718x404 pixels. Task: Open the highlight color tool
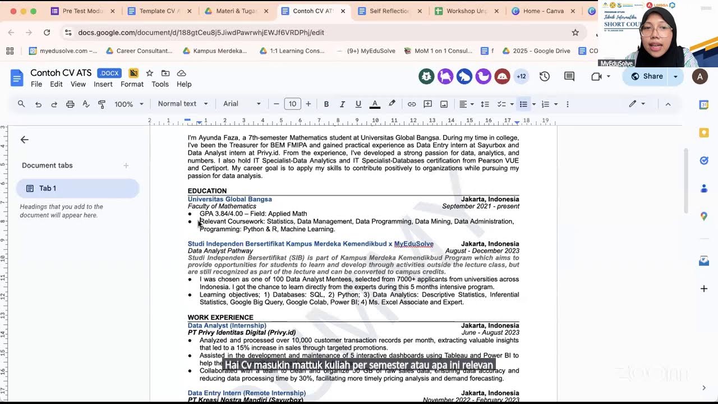[392, 104]
